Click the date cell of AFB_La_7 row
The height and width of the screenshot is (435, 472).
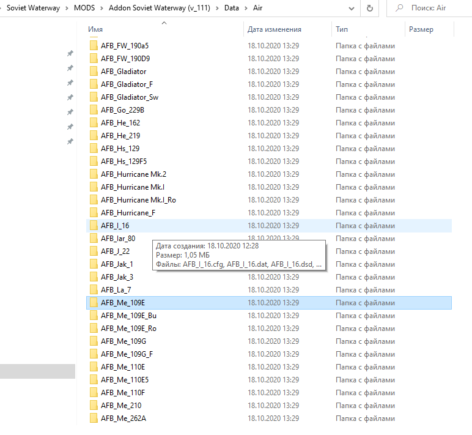(x=273, y=290)
